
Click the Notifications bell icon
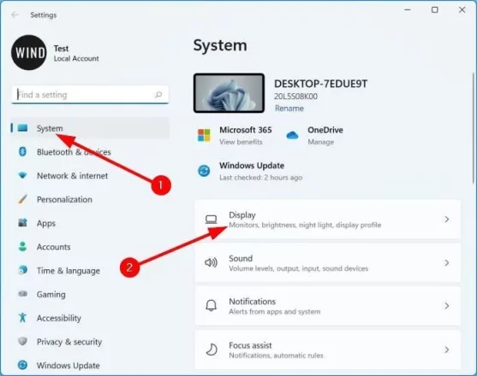(x=211, y=306)
